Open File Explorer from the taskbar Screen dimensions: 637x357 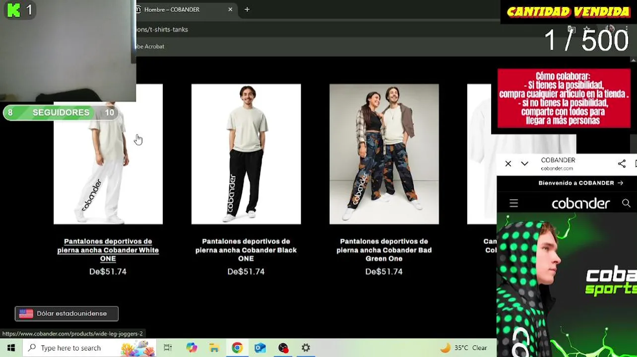tap(214, 348)
